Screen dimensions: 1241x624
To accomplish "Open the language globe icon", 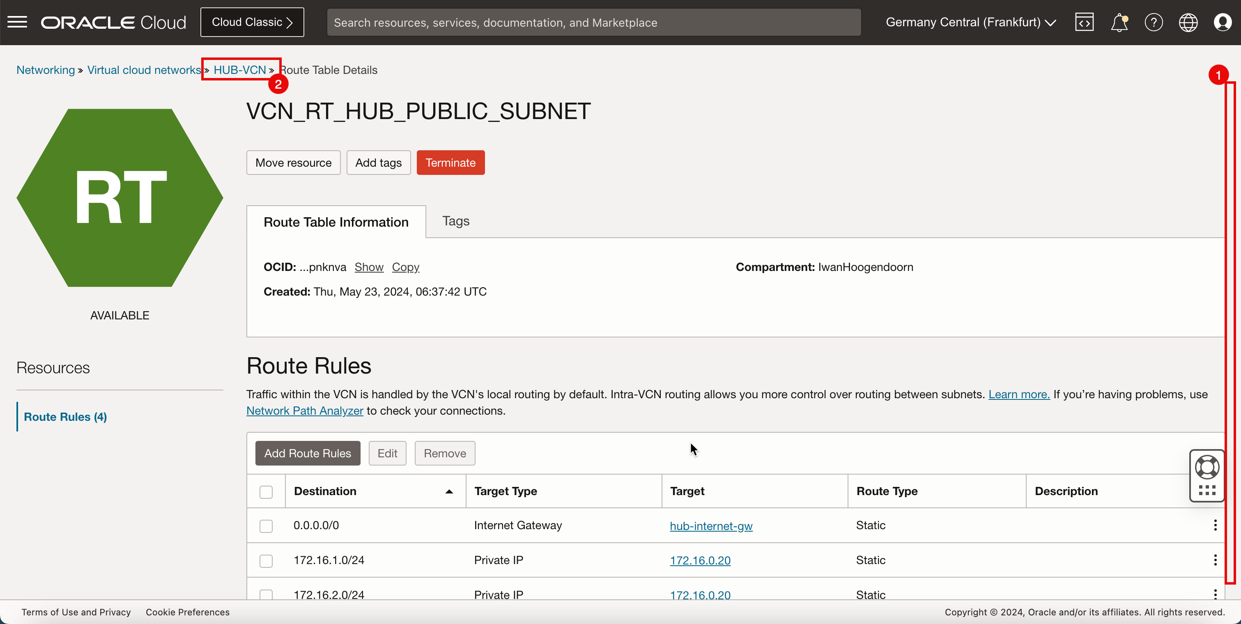I will pos(1188,22).
